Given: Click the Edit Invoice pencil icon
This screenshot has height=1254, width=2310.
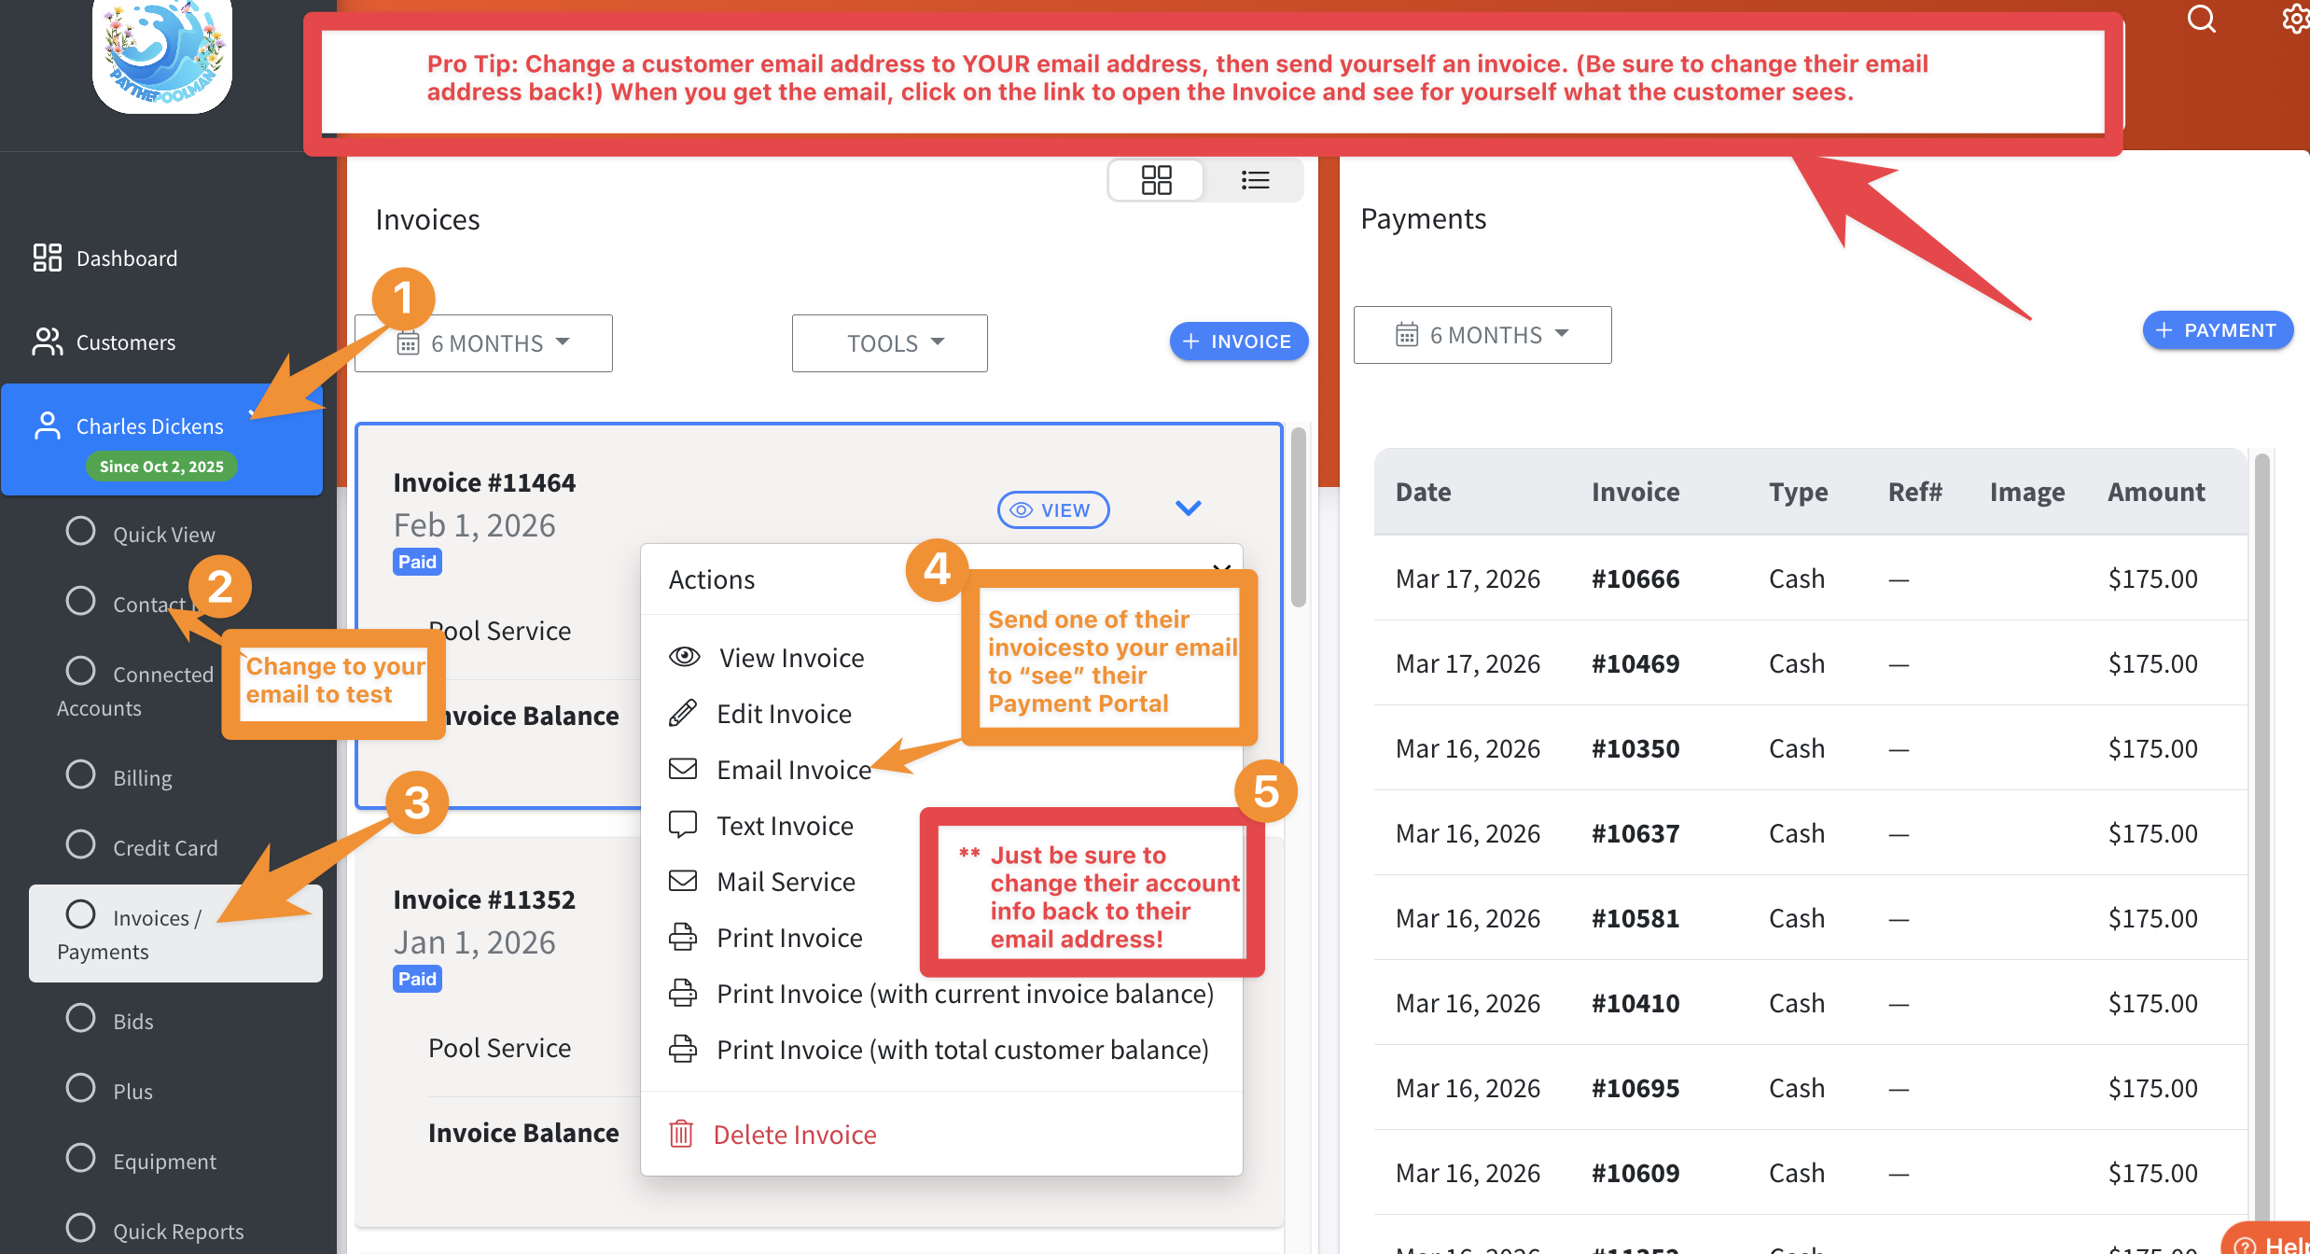Looking at the screenshot, I should click(683, 714).
